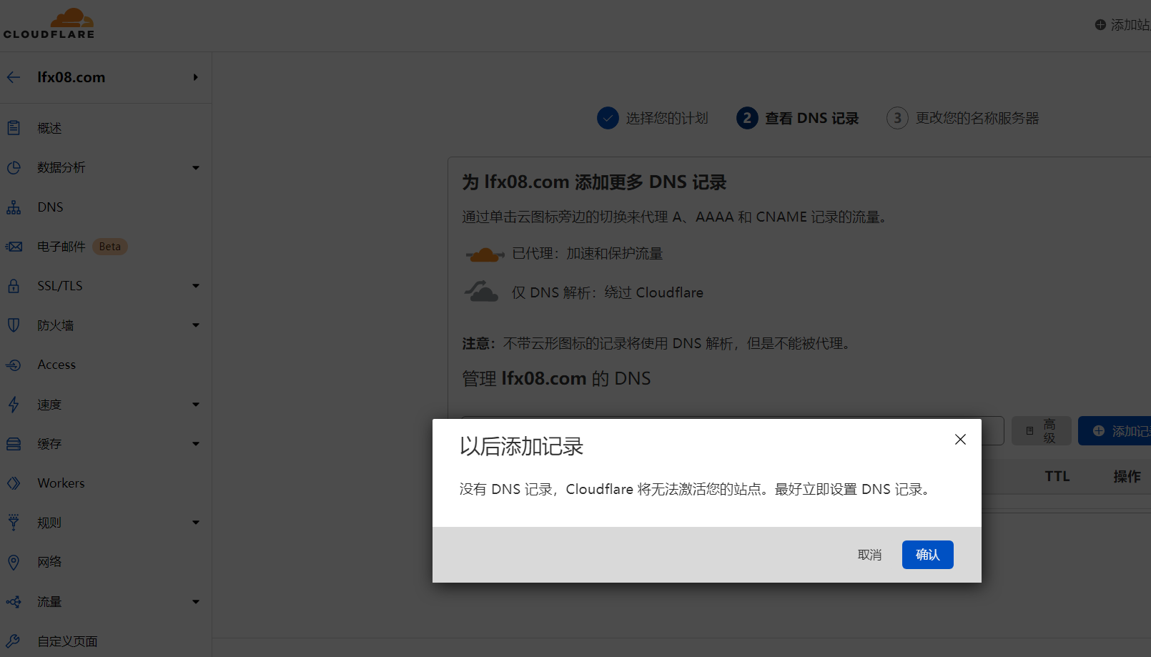Click the 以后添加记录 dialog title

point(522,446)
